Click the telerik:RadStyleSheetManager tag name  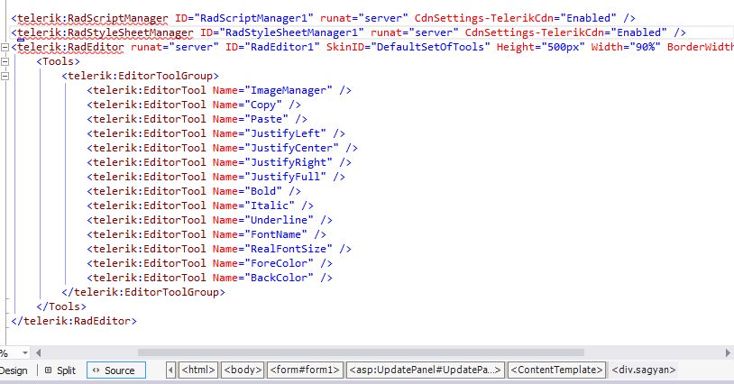(106, 32)
